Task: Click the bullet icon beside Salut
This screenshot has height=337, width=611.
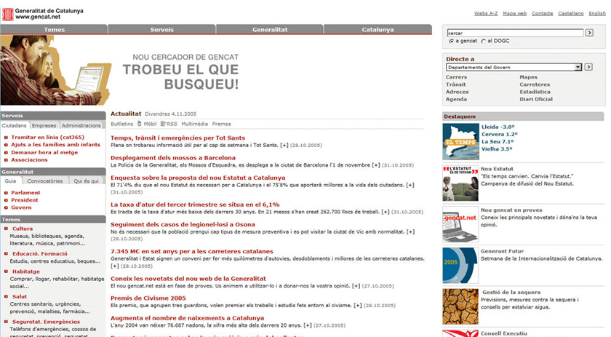Action: pyautogui.click(x=6, y=296)
